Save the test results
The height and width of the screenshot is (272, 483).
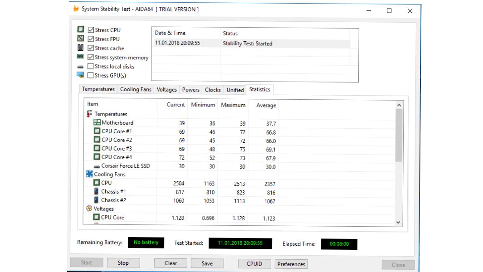coord(207,263)
